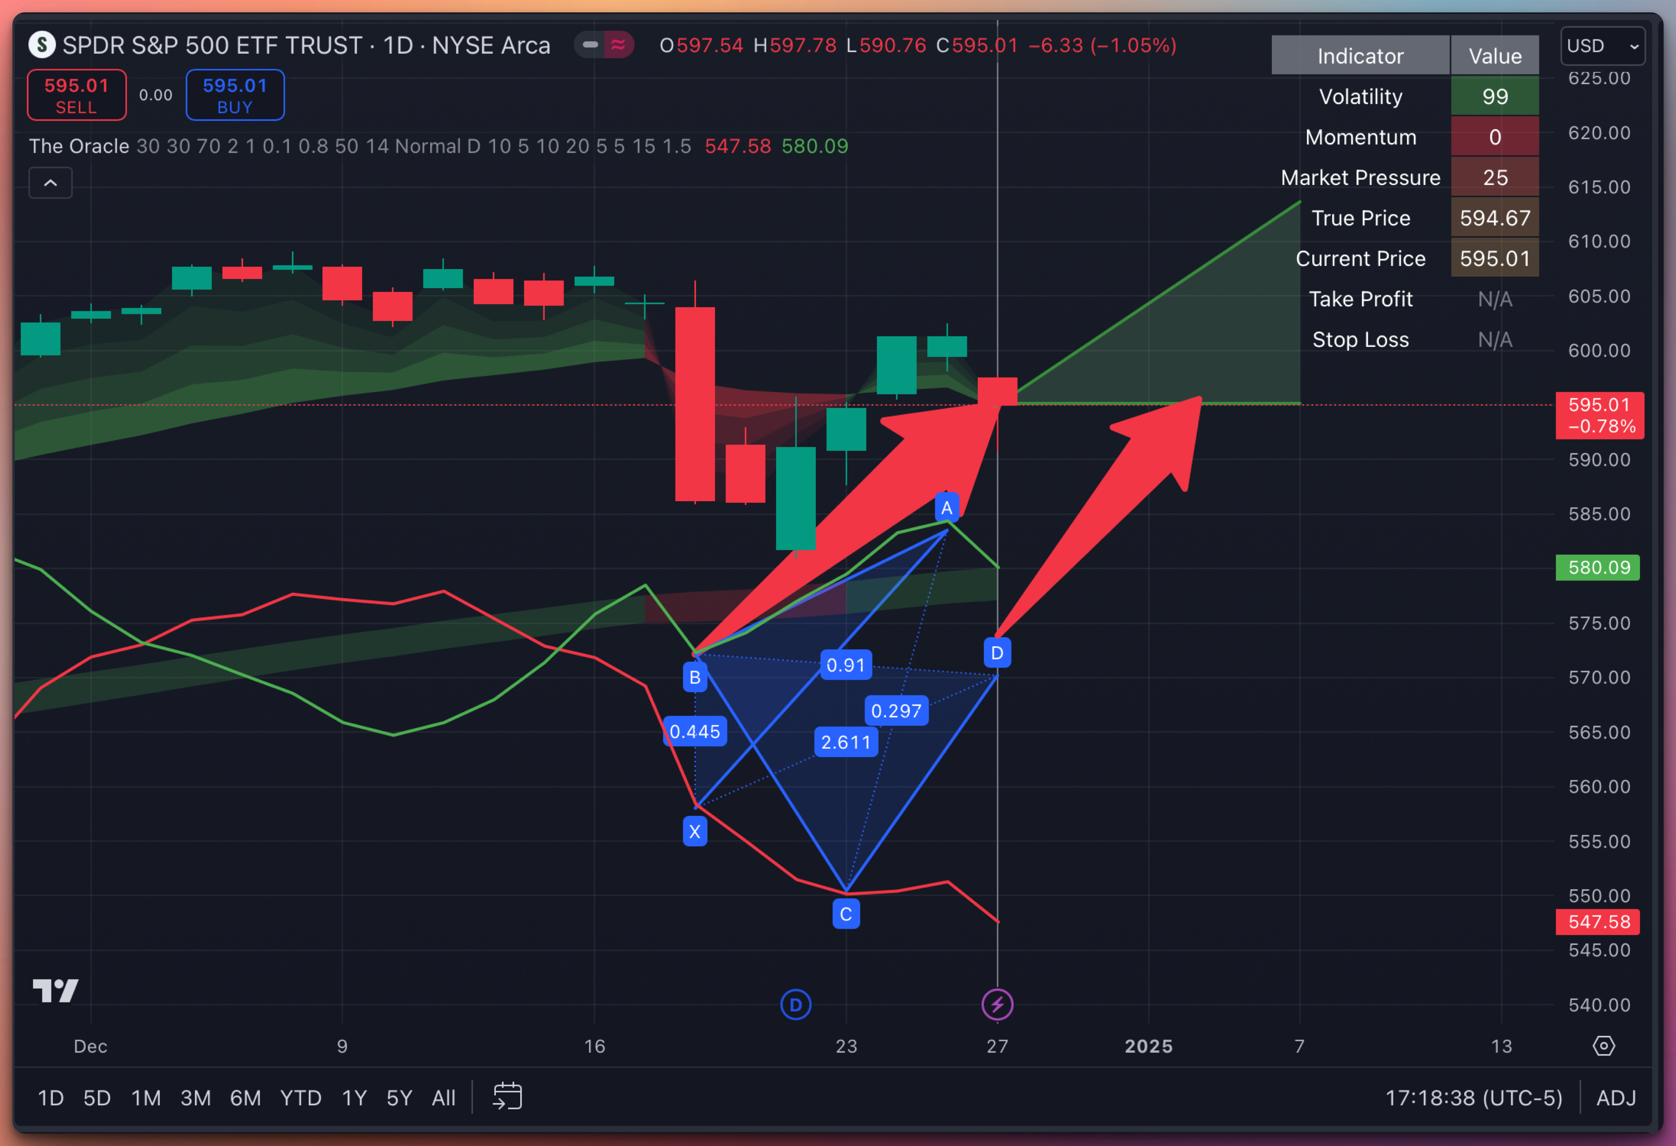Click the 2.611 ratio label
This screenshot has height=1146, width=1676.
click(x=846, y=742)
